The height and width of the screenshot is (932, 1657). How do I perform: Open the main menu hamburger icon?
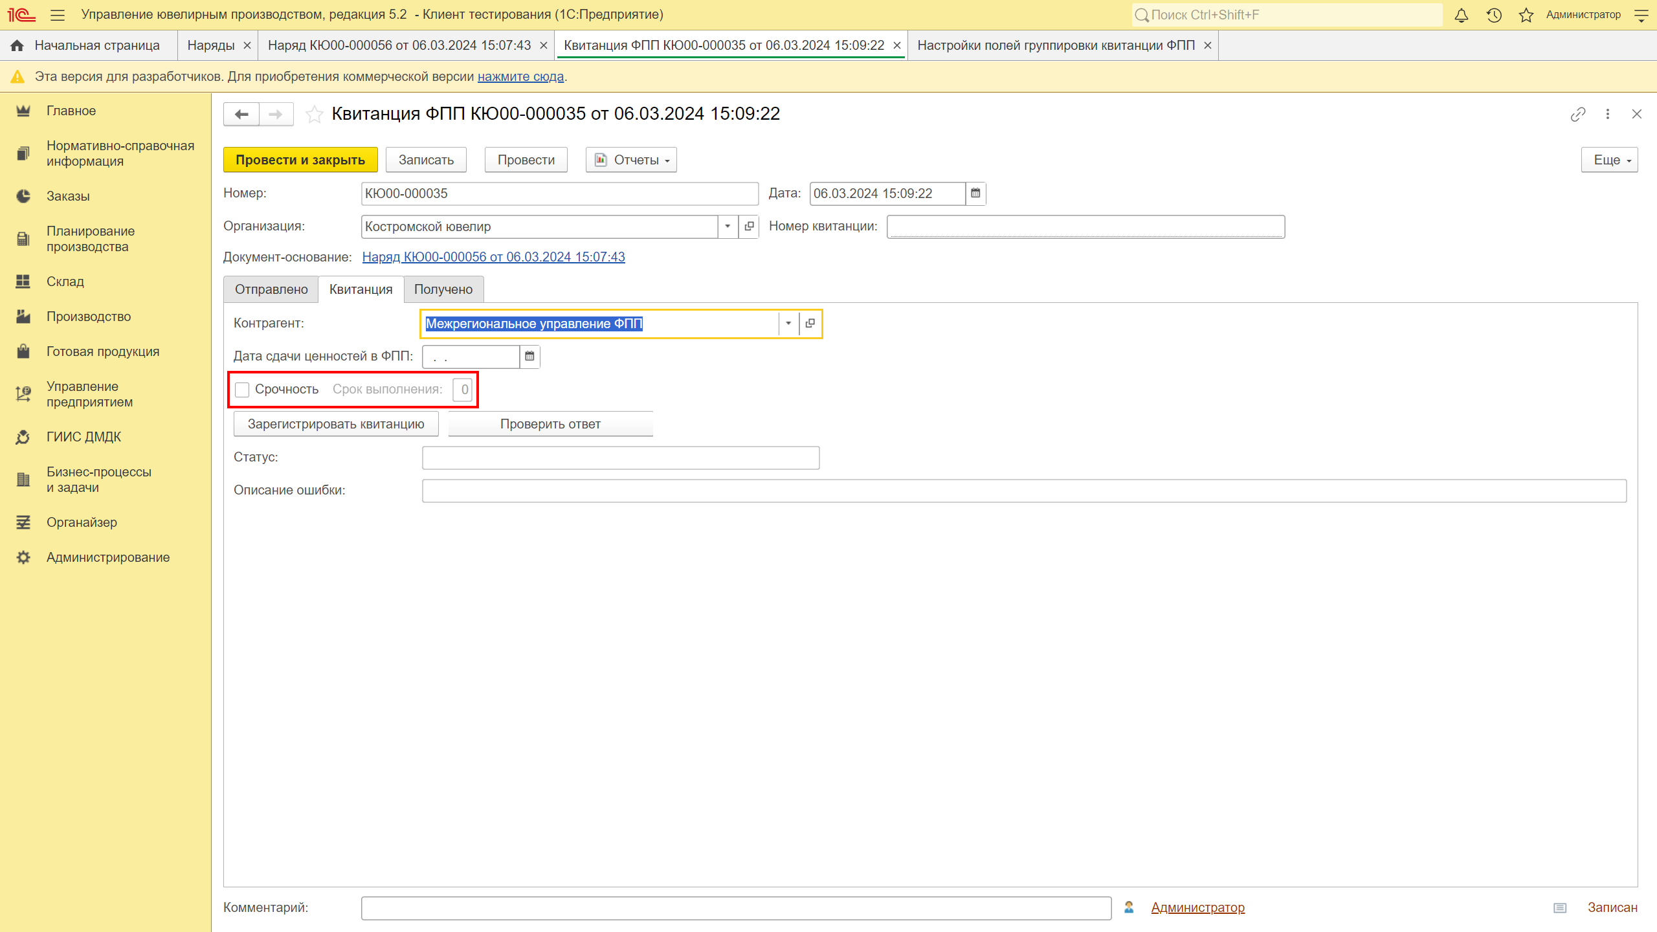click(58, 15)
